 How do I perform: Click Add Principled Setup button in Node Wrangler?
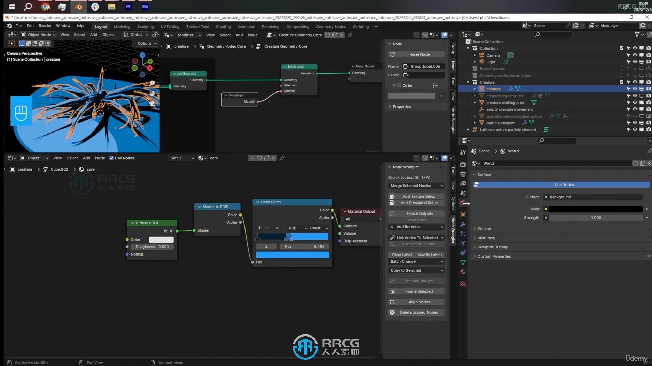(416, 202)
